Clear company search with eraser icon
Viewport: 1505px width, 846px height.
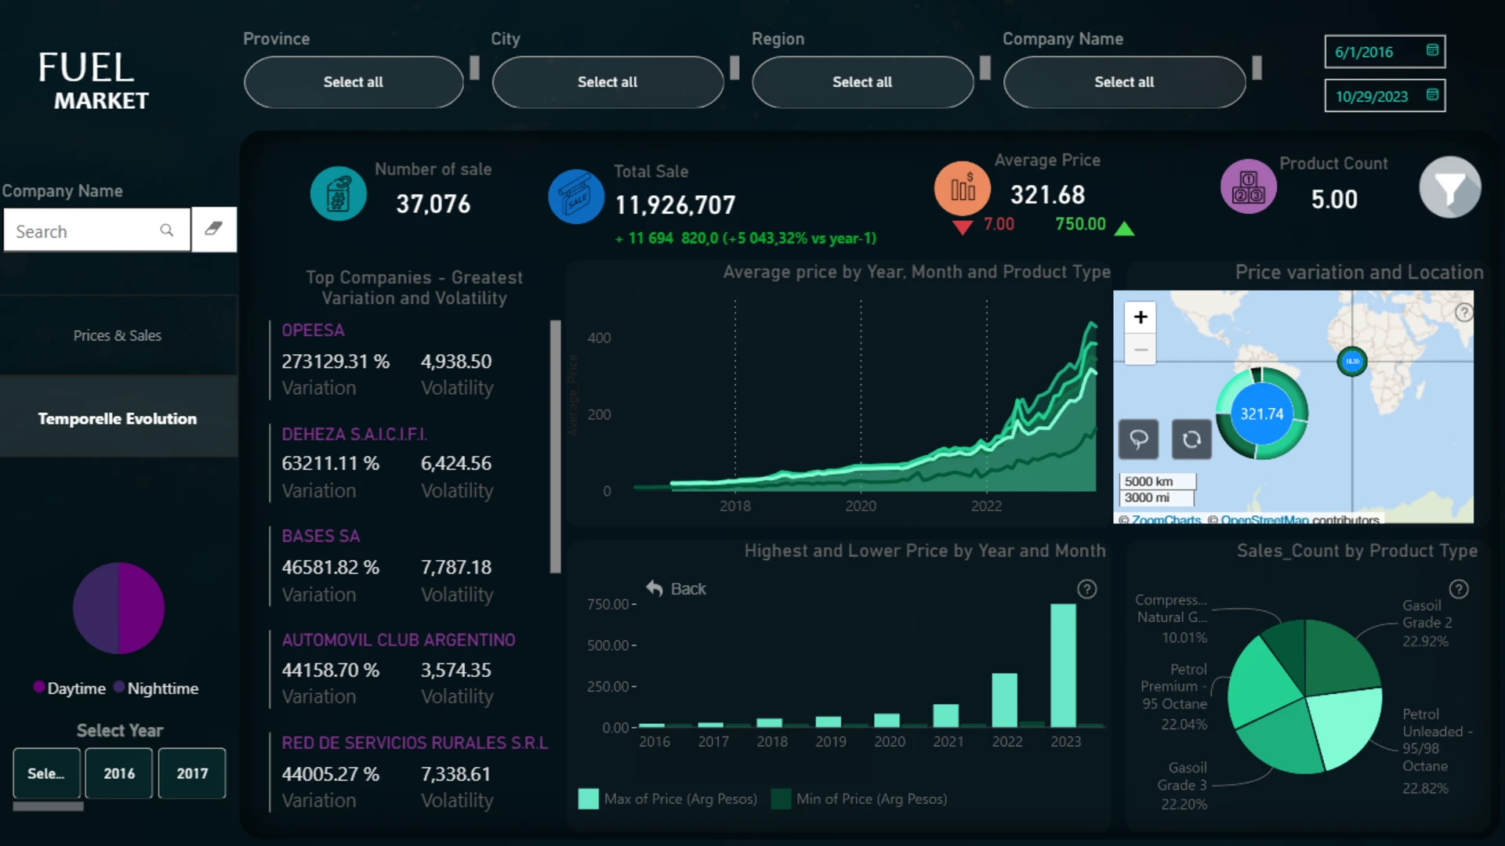point(214,229)
